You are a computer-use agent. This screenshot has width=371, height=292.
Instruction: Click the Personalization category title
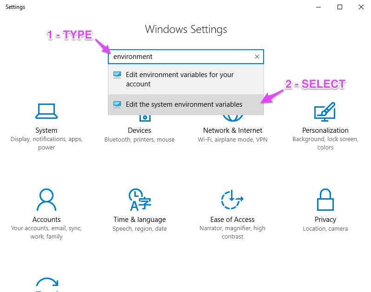click(325, 130)
